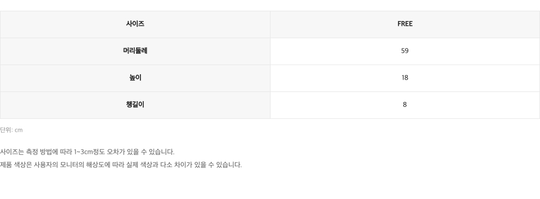
Task: Click the word 사용자의 in color note
Action: pyautogui.click(x=46, y=165)
